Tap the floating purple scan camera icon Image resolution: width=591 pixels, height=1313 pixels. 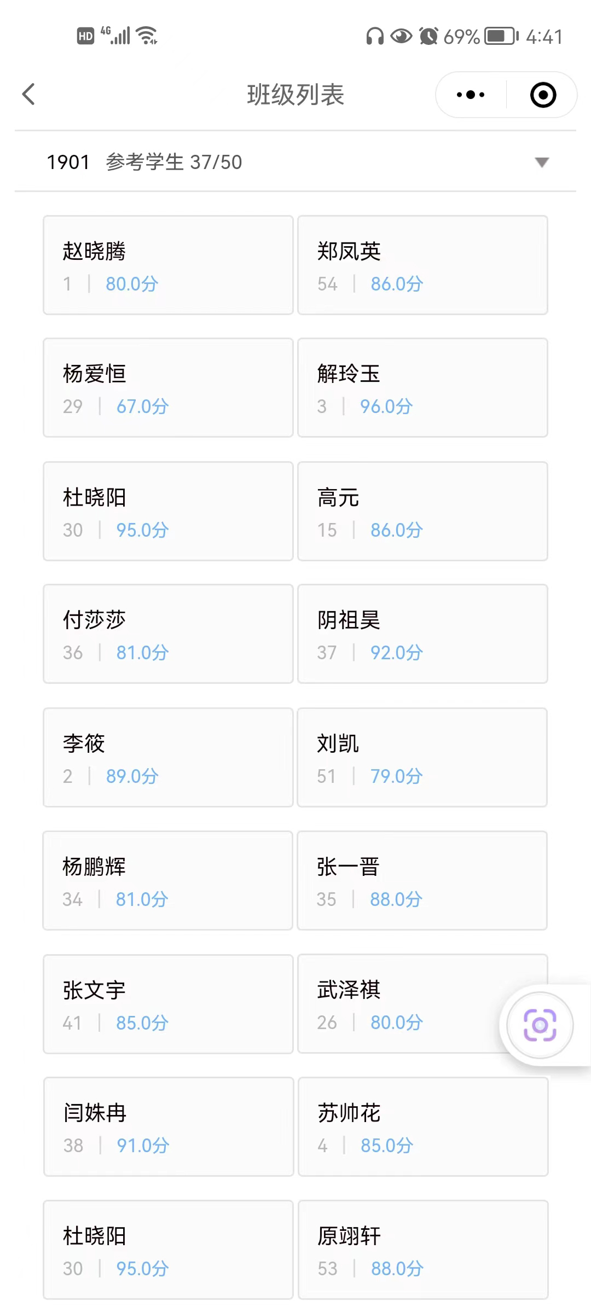pyautogui.click(x=540, y=1025)
